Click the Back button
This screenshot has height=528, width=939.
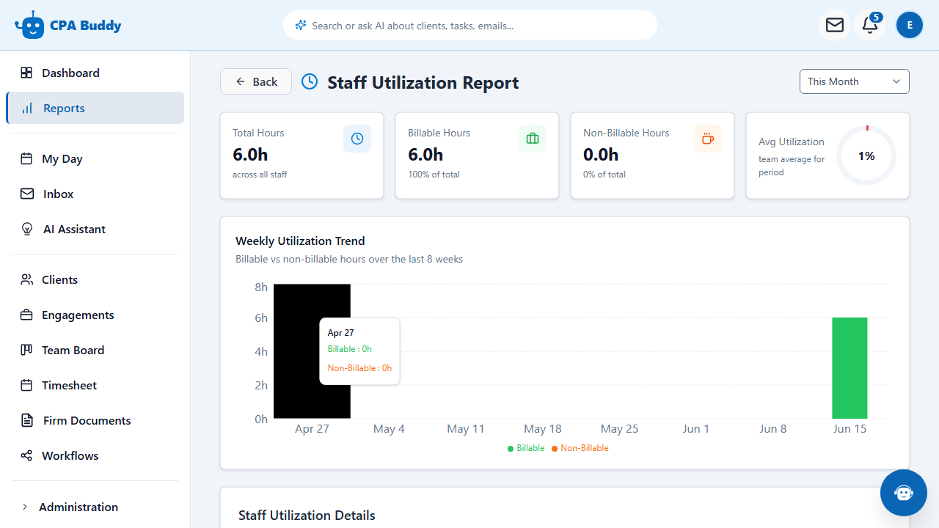pos(256,81)
